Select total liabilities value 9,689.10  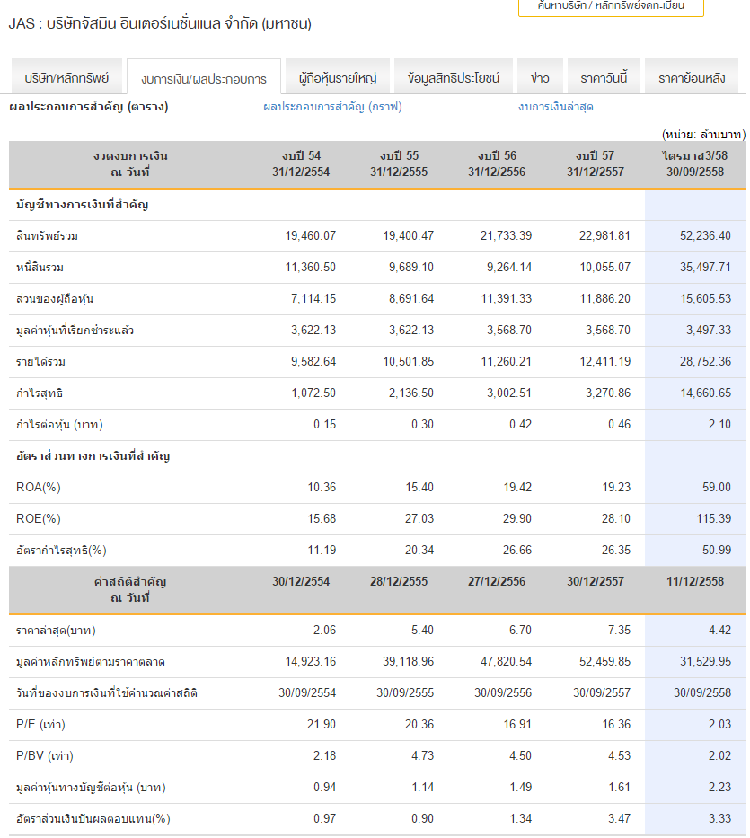411,268
